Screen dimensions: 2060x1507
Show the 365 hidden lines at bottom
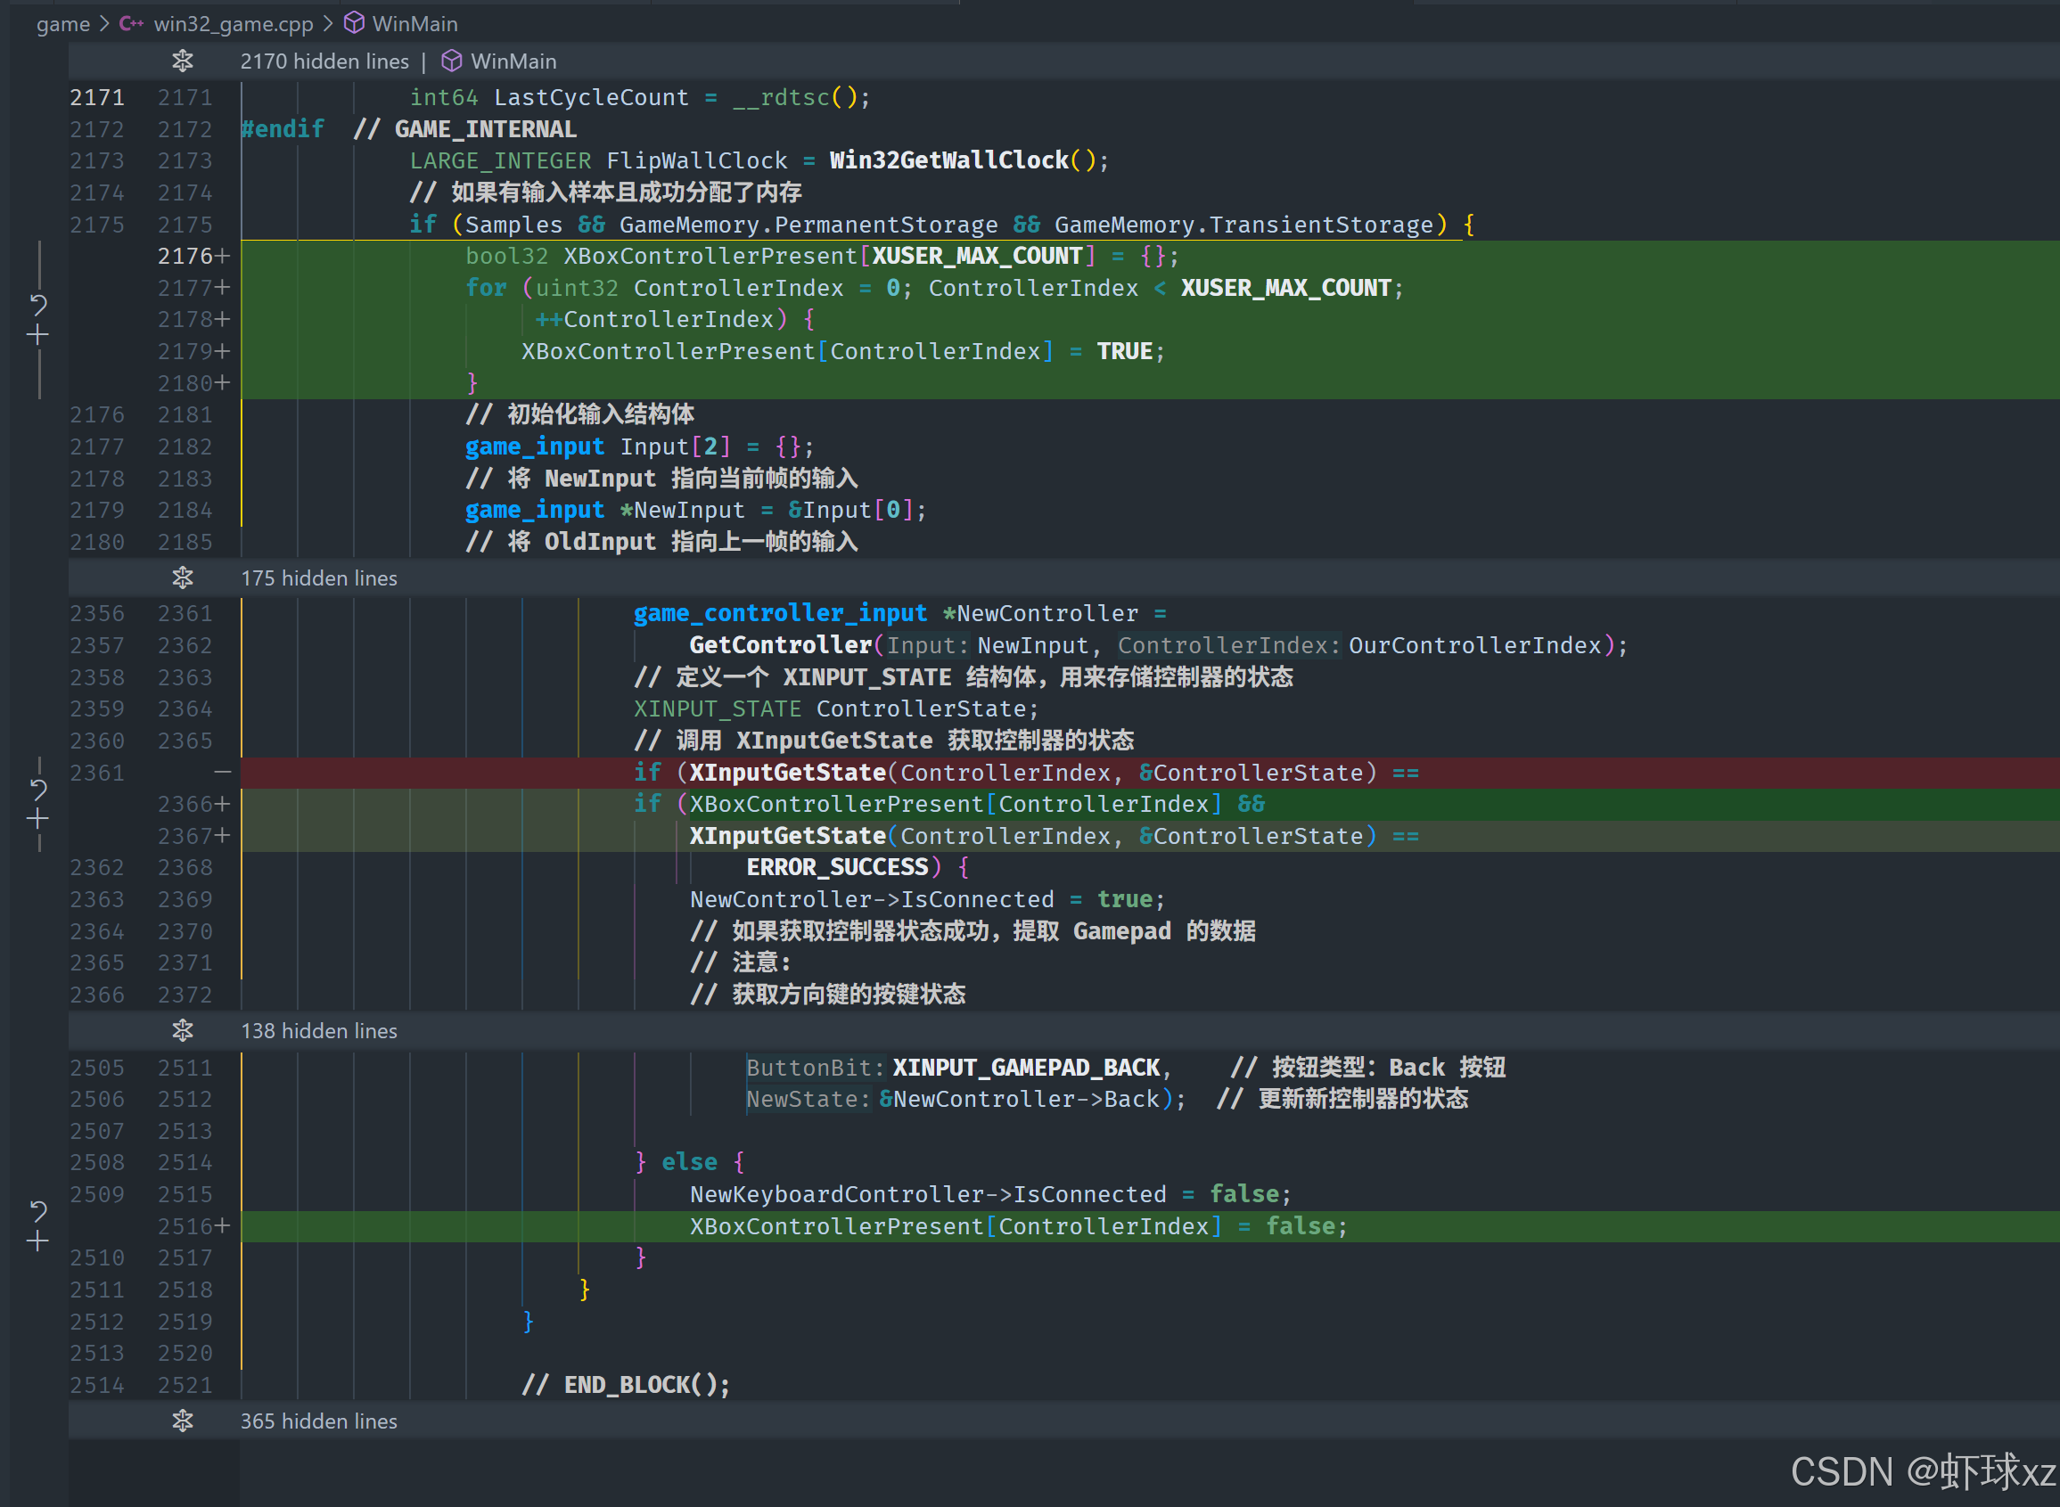click(183, 1421)
